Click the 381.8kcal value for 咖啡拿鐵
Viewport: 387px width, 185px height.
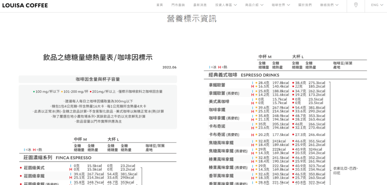click(317, 108)
